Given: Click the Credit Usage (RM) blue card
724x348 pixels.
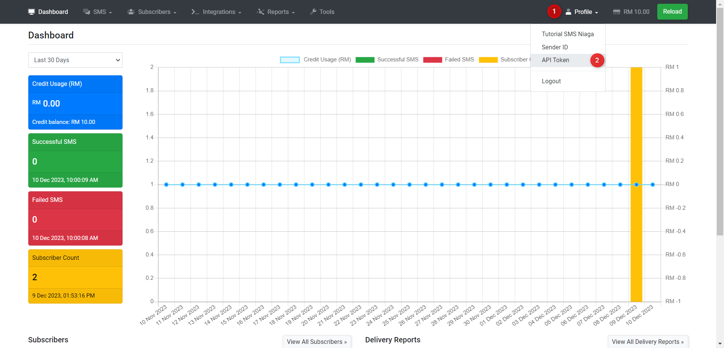Looking at the screenshot, I should [75, 102].
